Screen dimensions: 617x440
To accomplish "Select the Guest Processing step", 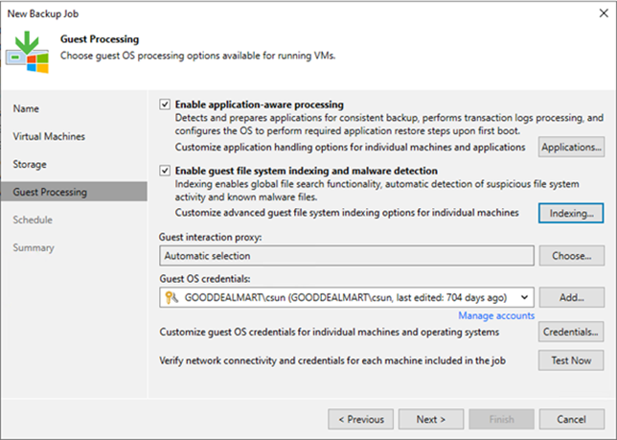I will 50,193.
